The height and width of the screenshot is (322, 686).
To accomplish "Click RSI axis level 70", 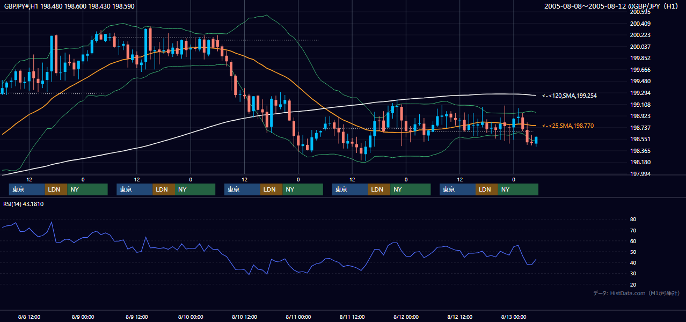I will pyautogui.click(x=633, y=230).
